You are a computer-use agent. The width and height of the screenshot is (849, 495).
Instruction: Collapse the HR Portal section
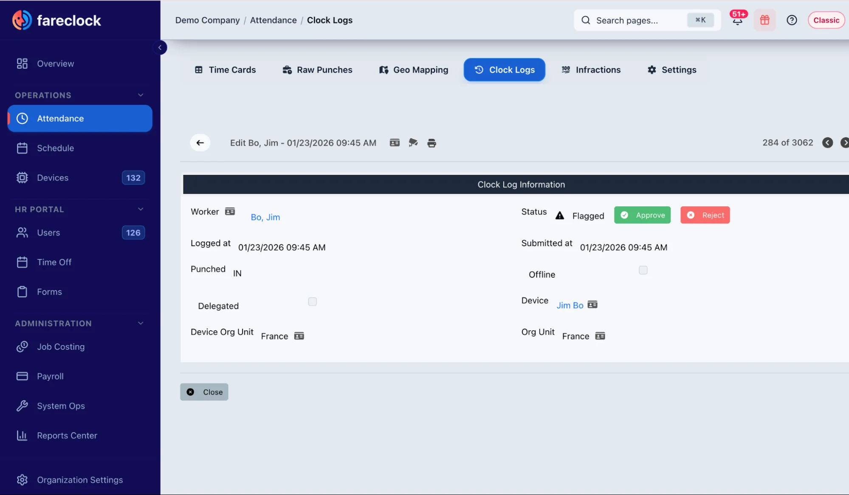[x=141, y=209]
